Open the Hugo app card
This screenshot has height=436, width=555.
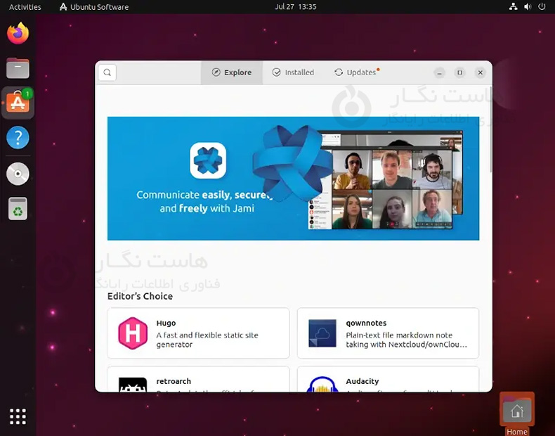coord(198,333)
